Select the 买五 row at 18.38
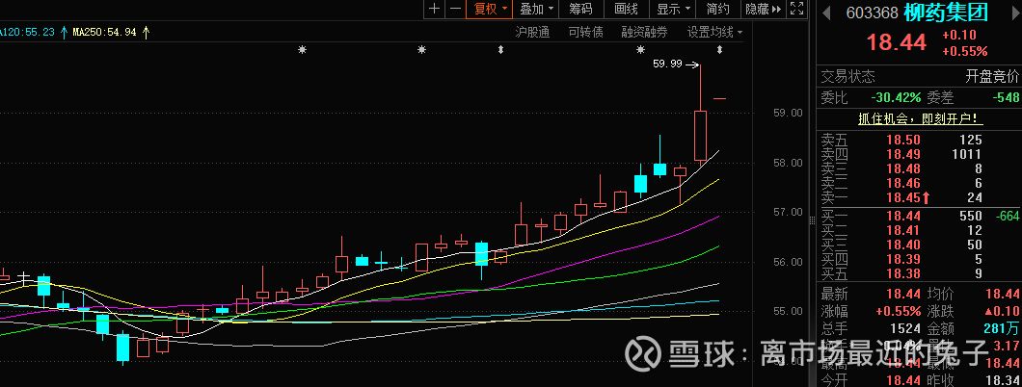The image size is (1022, 387). tap(919, 273)
